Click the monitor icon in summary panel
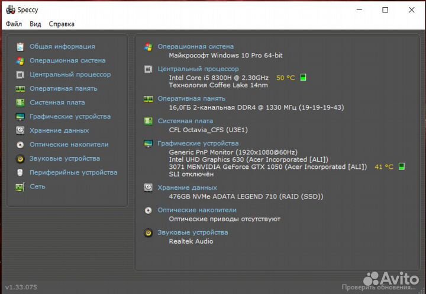The height and width of the screenshot is (294, 426). point(149,143)
